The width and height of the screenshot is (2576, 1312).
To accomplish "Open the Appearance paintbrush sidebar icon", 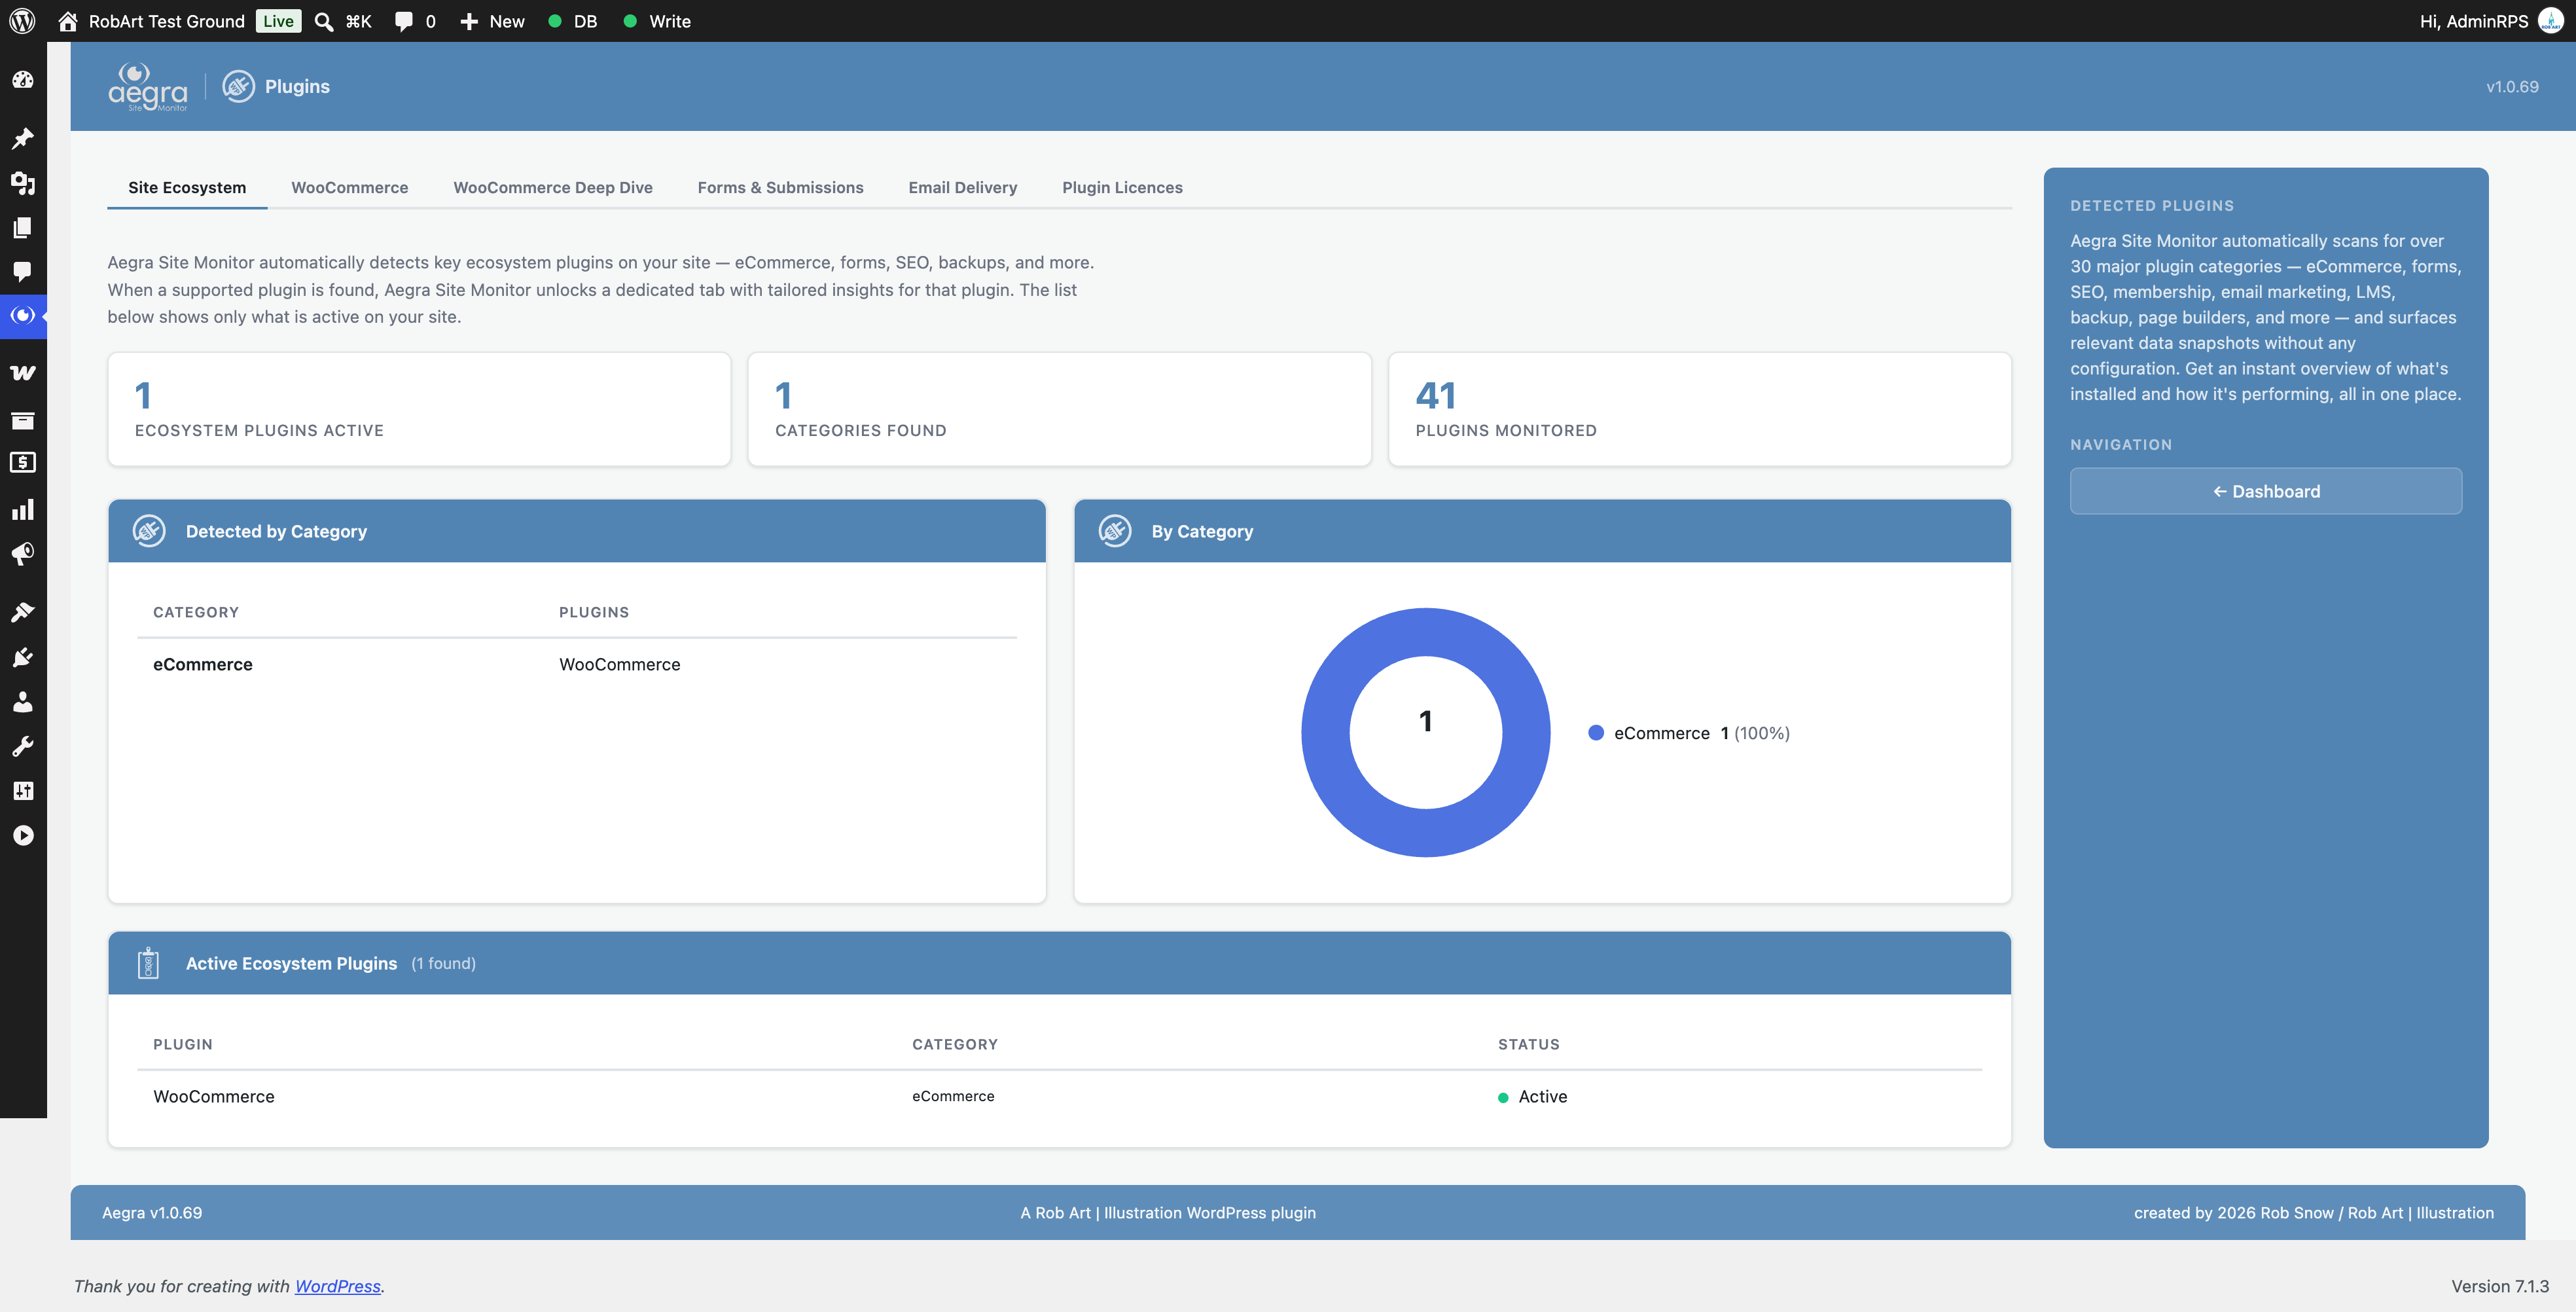I will pyautogui.click(x=23, y=612).
